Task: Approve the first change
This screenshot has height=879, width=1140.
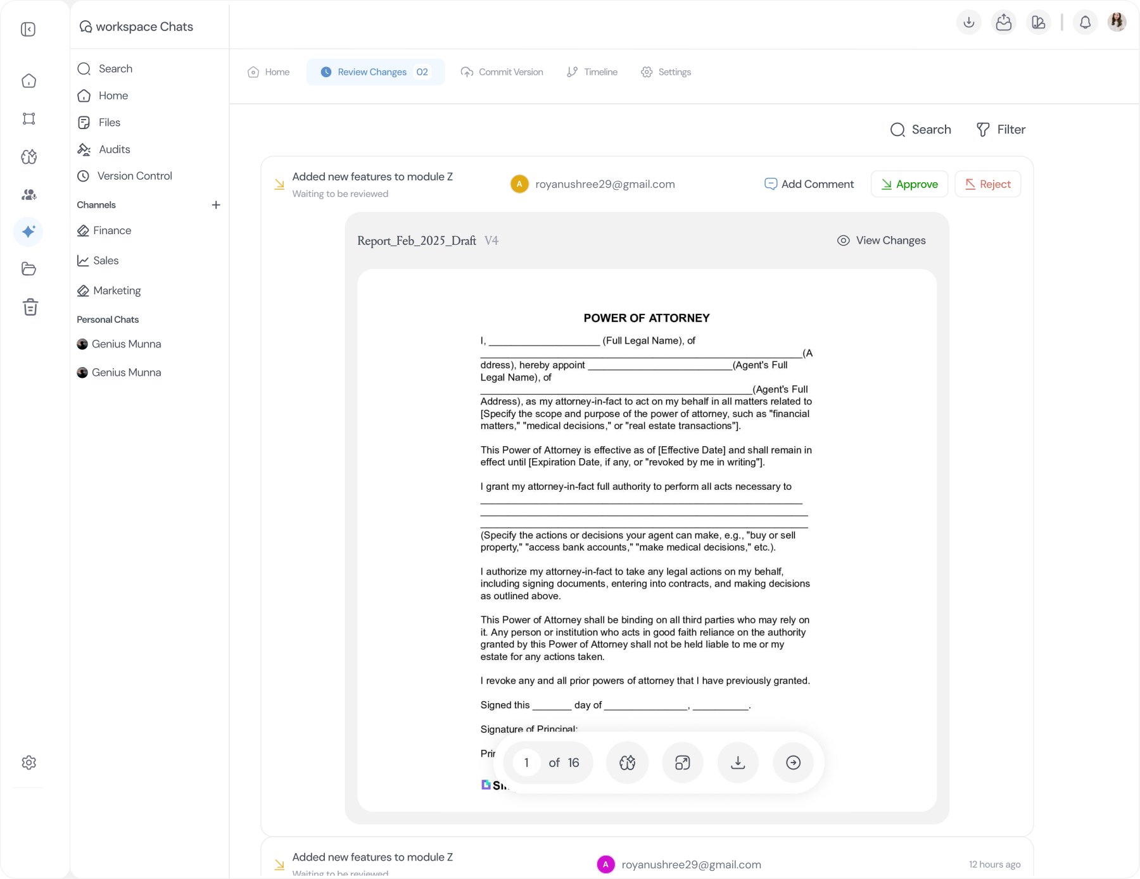Action: point(909,184)
